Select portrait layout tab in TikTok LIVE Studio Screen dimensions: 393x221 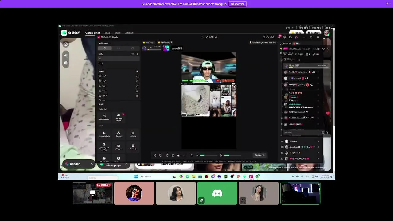click(x=104, y=48)
